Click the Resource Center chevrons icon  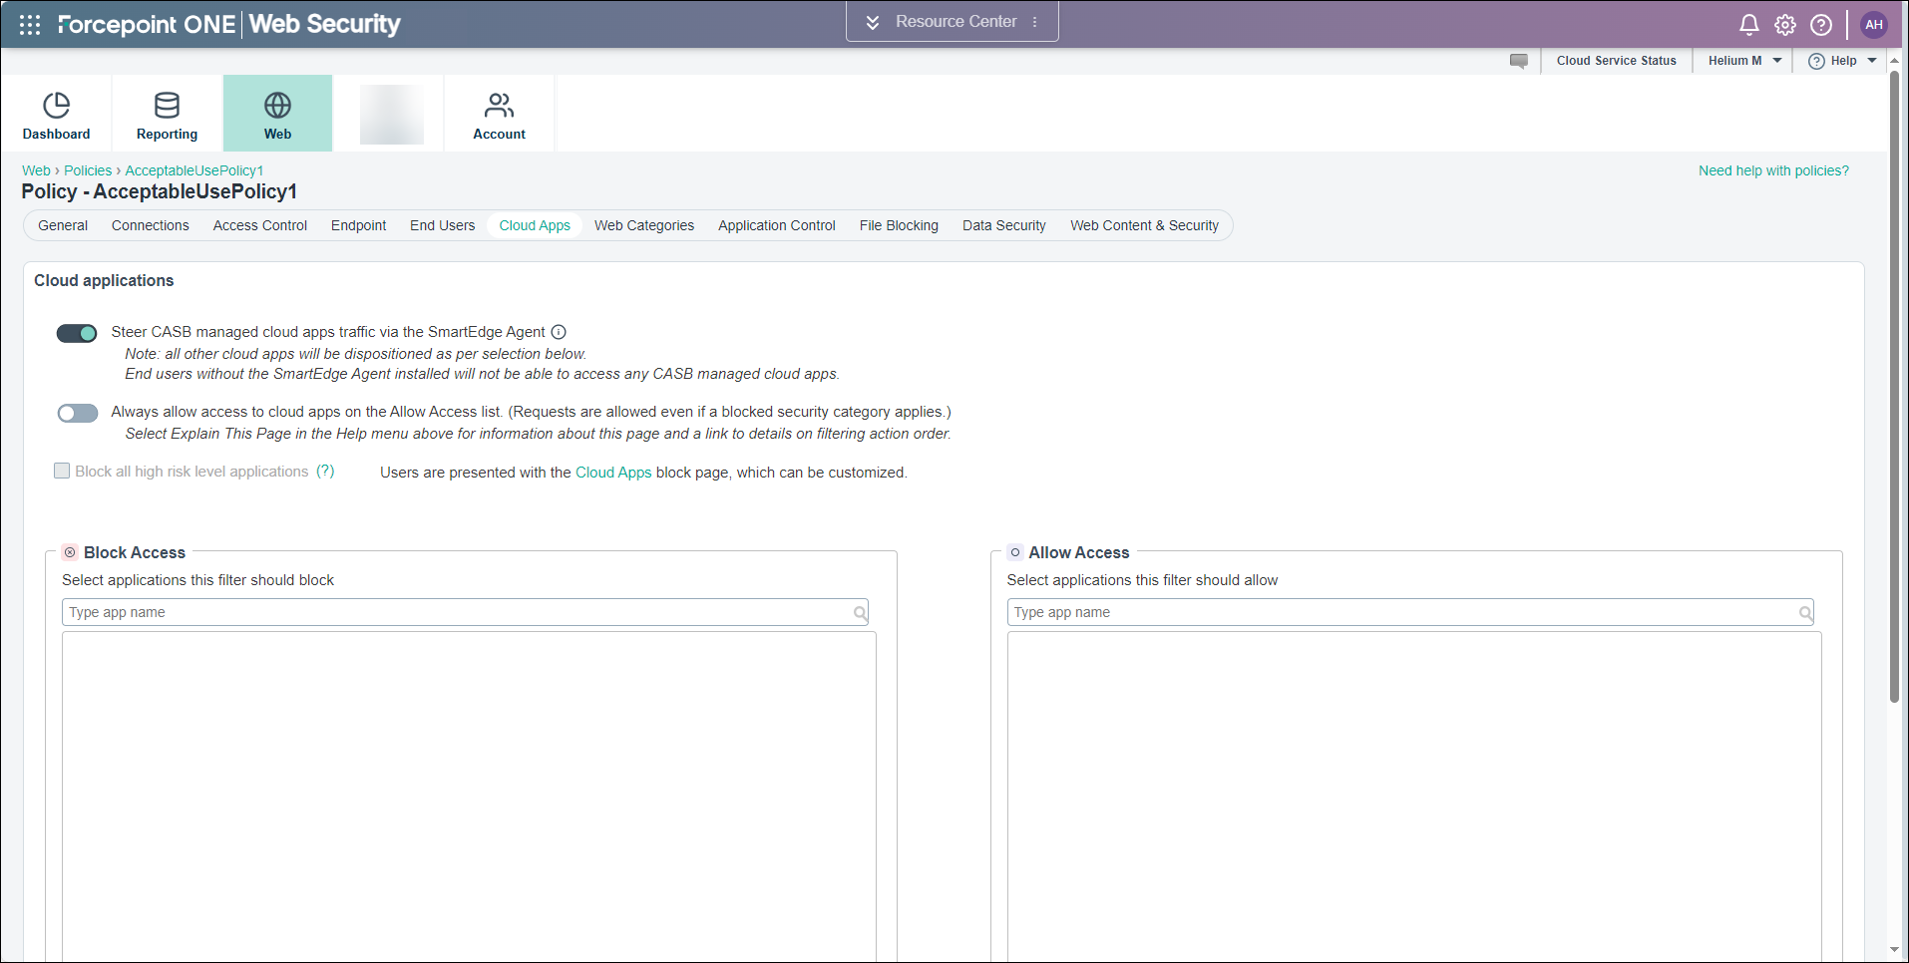point(873,22)
